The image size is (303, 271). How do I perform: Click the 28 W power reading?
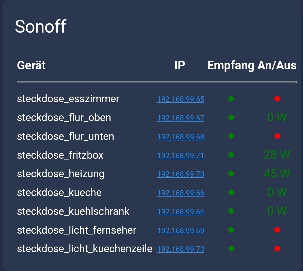click(x=277, y=155)
